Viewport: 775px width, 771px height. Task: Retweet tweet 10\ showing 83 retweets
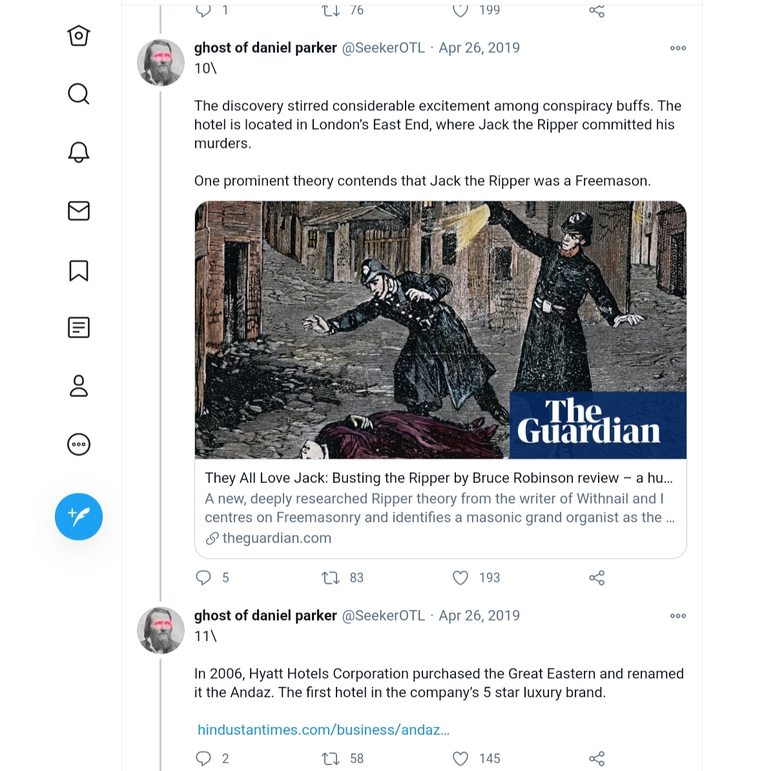point(331,578)
